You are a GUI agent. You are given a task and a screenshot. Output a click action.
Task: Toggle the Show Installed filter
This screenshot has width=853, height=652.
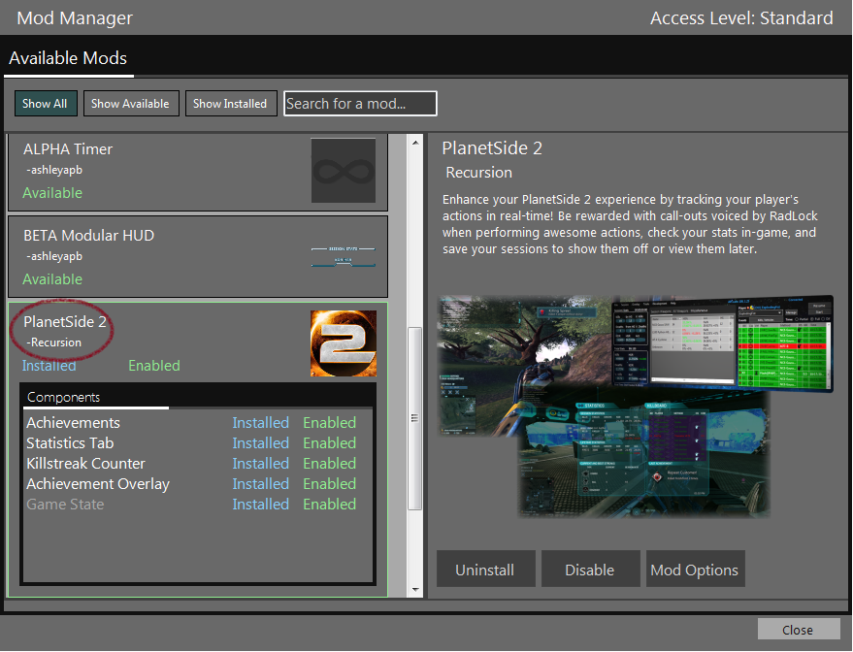click(230, 104)
